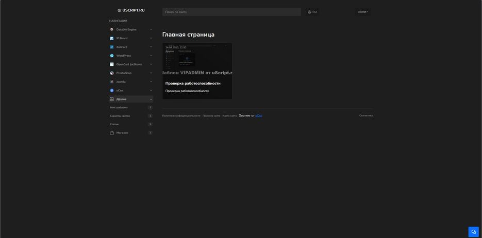
Task: Click the IP.Board icon in sidebar
Action: (x=112, y=39)
